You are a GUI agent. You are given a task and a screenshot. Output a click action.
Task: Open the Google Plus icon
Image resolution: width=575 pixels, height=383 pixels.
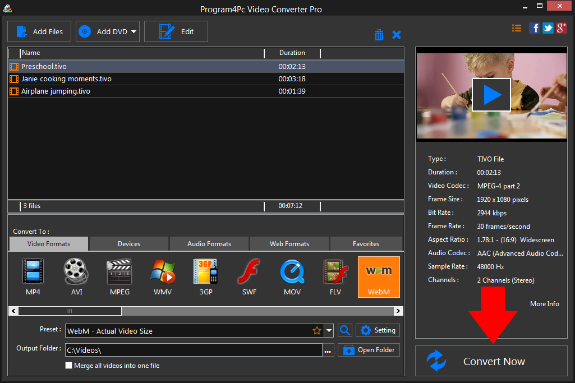562,28
